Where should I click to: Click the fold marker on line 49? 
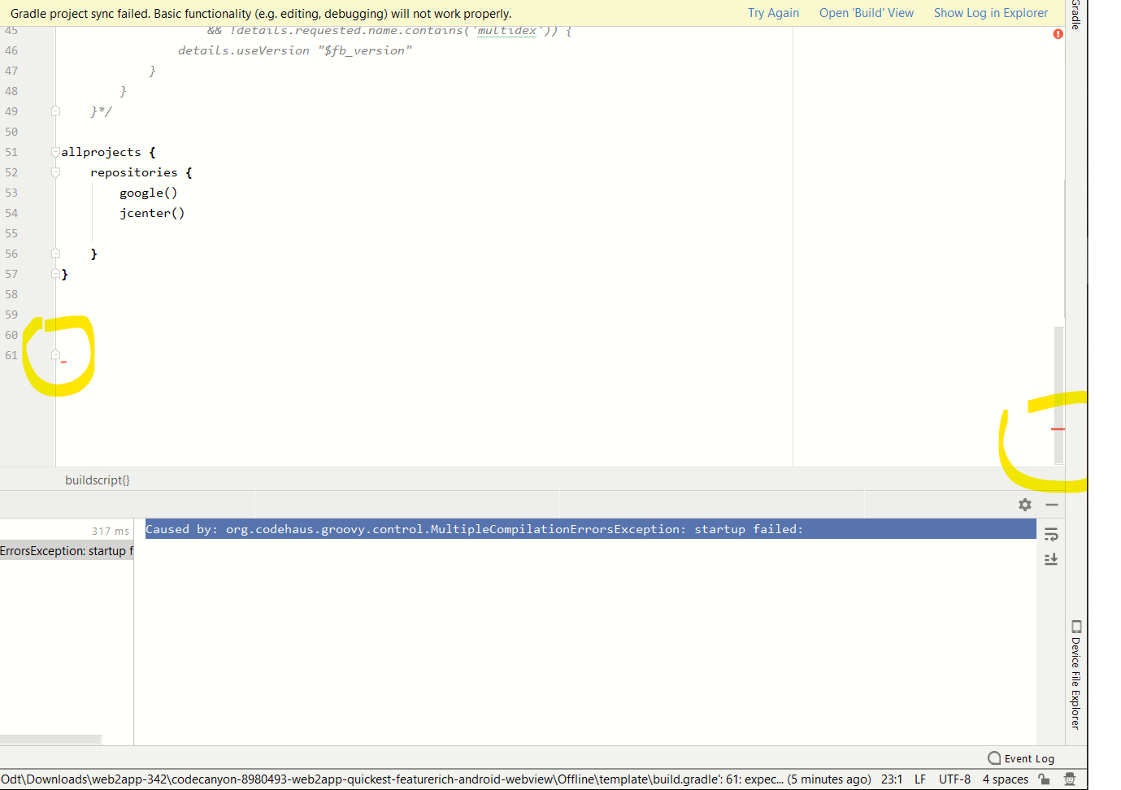coord(54,111)
